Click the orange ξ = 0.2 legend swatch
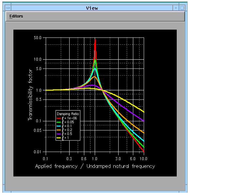This screenshot has width=245, height=195. click(59, 130)
